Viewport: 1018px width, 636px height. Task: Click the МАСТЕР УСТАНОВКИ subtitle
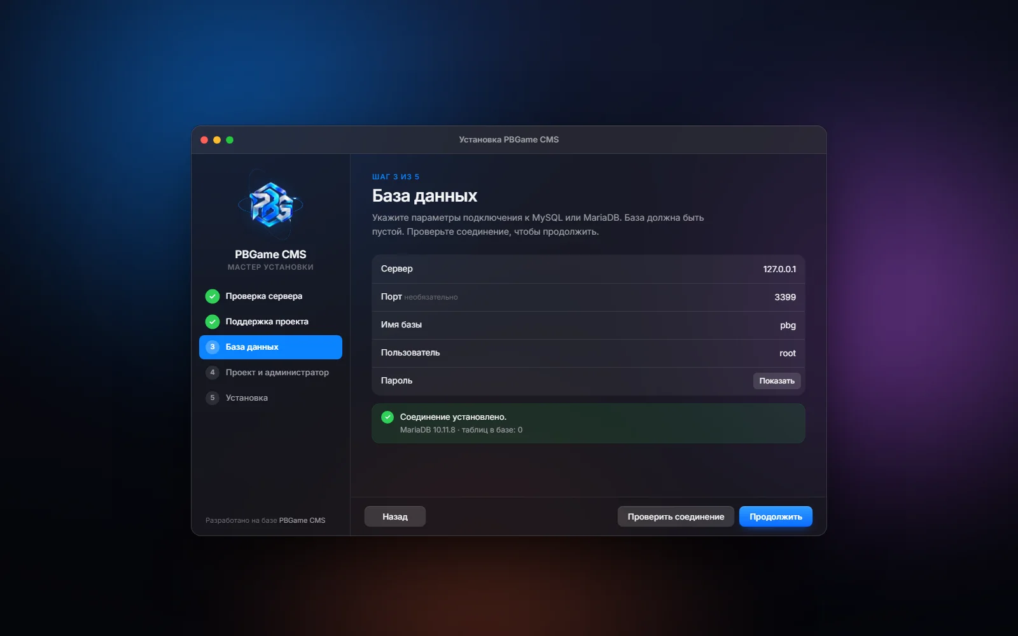click(x=270, y=267)
